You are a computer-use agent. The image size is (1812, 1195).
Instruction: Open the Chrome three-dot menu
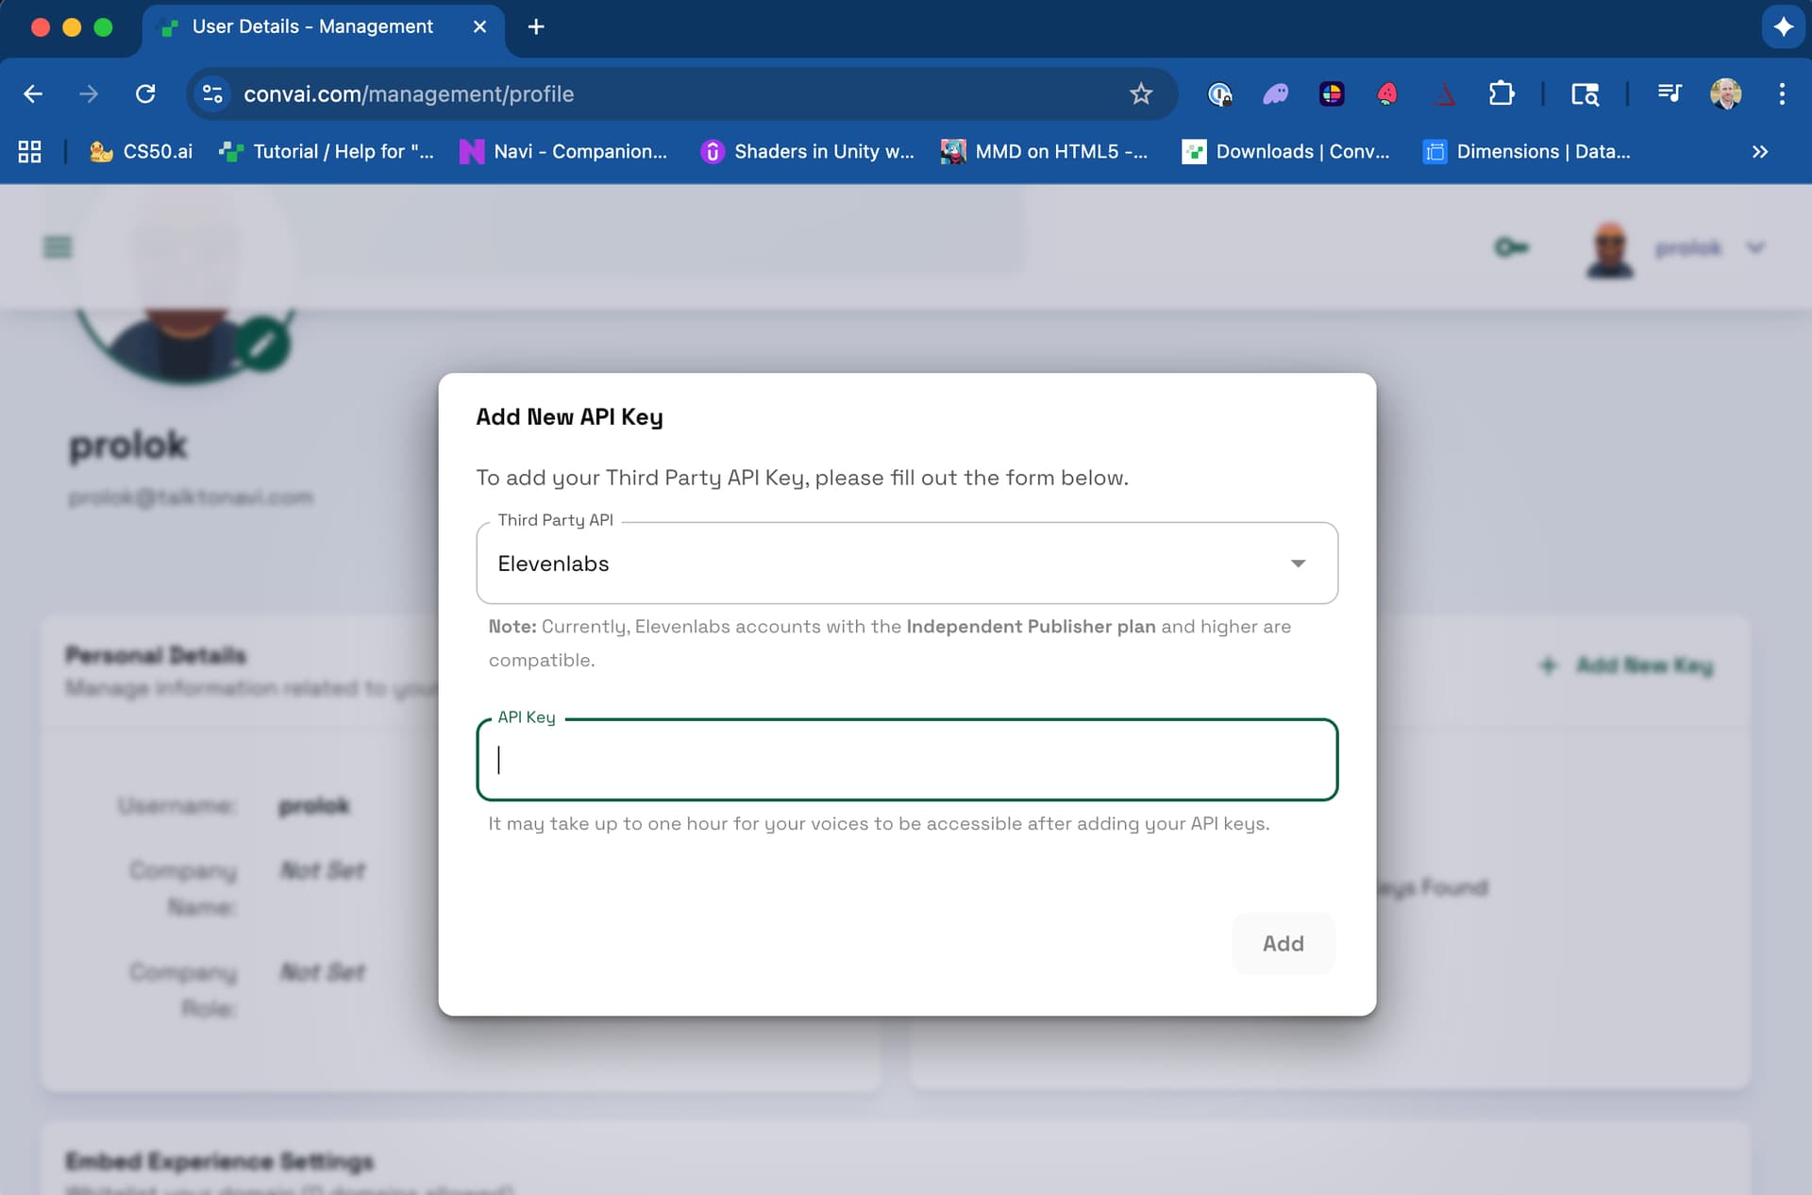click(1782, 93)
